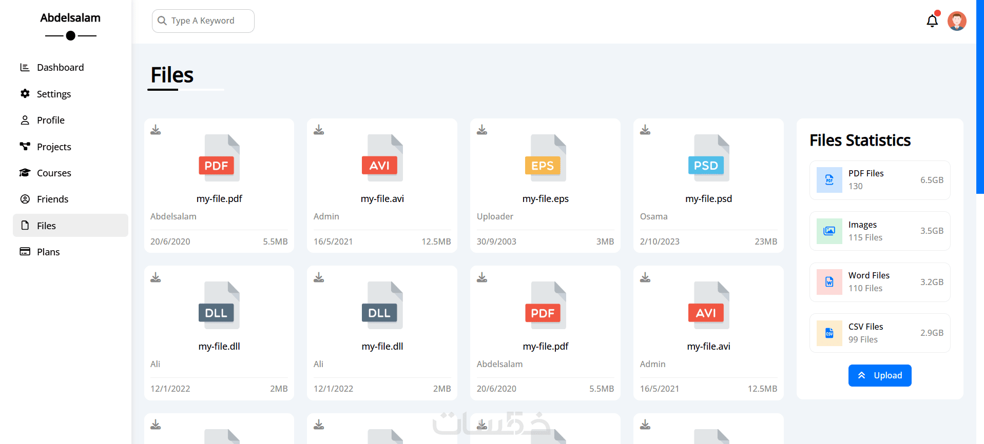Click the Settings gear icon in the sidebar

tap(25, 93)
